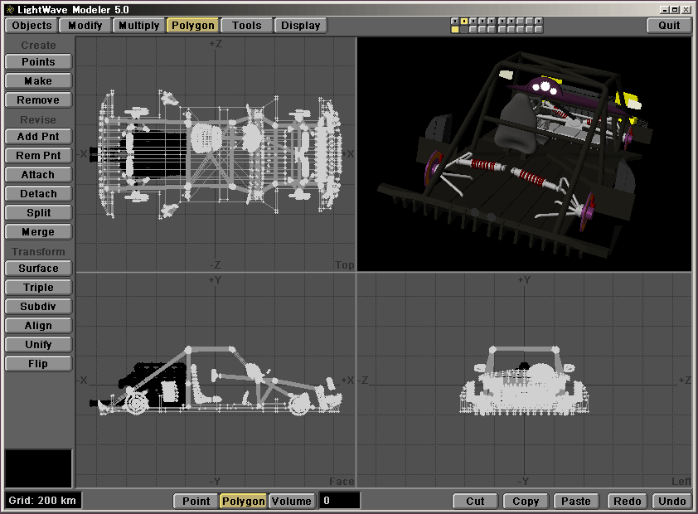The width and height of the screenshot is (698, 514).
Task: Disable the yellow background layer 1 button
Action: point(455,30)
